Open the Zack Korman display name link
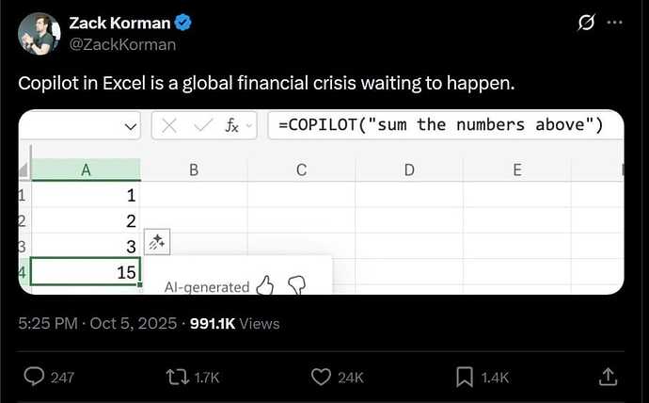This screenshot has height=403, width=649. 118,23
